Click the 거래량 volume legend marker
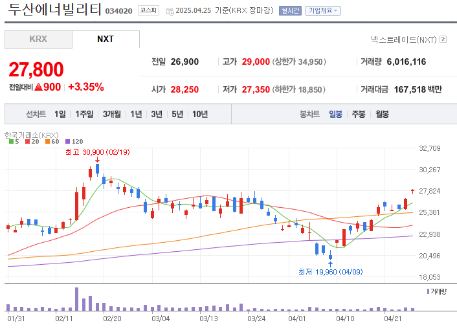 point(428,291)
